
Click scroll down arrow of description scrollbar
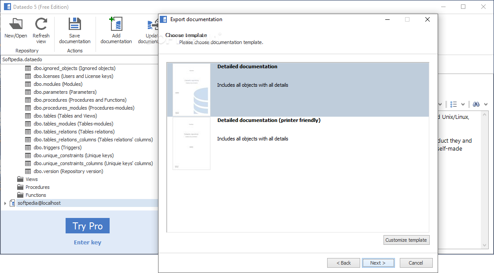(x=485, y=245)
